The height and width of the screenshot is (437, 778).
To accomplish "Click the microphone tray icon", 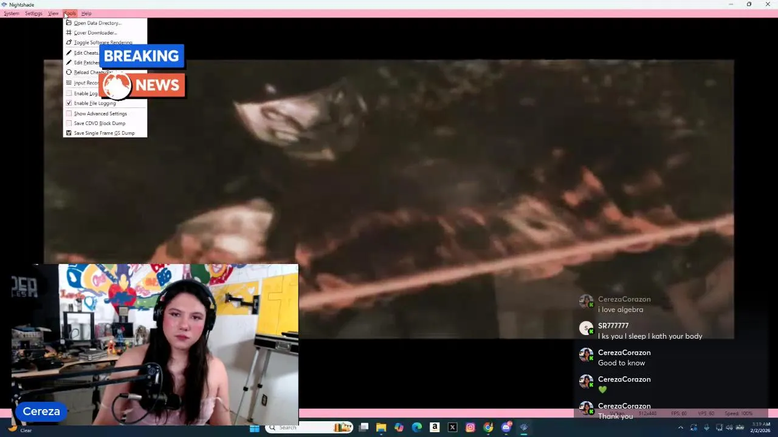I will point(707,427).
